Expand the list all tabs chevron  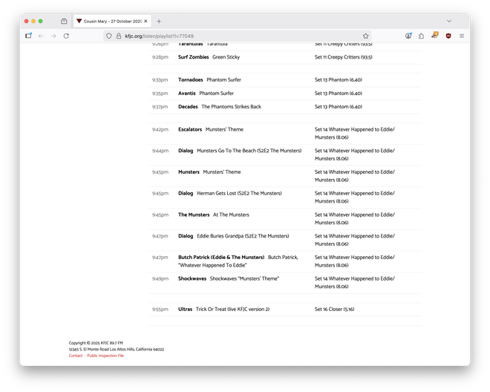449,22
